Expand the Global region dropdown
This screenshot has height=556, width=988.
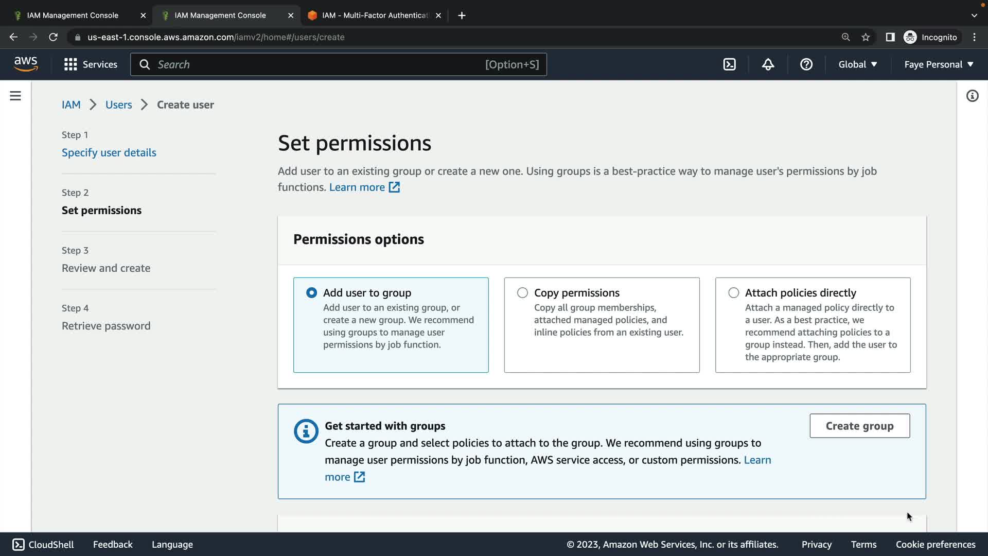point(857,64)
